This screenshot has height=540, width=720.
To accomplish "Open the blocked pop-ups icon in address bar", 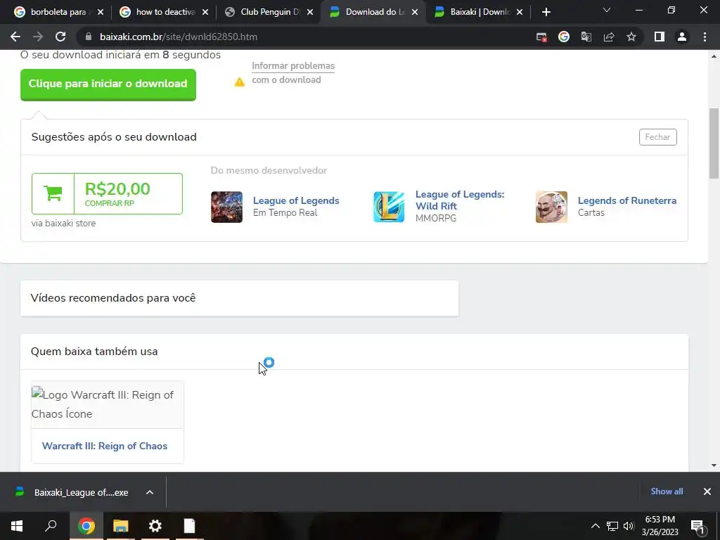I will (x=541, y=37).
